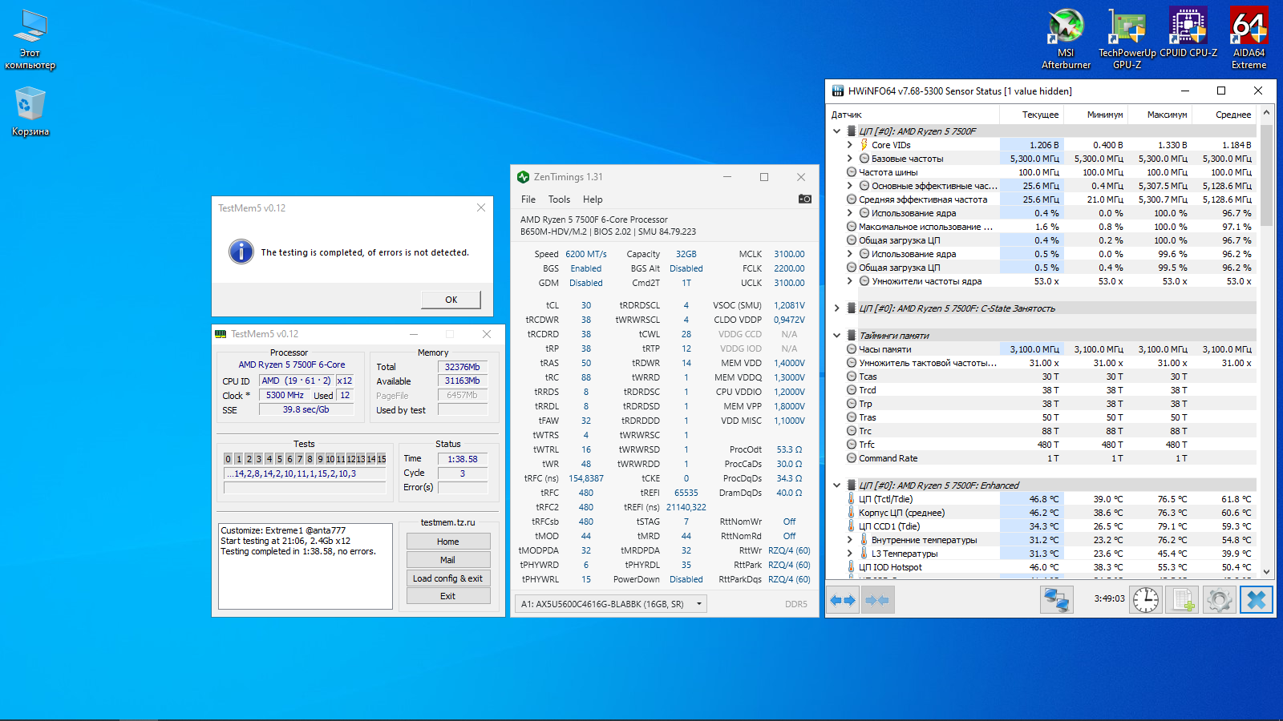Expand the Core VIDs row
Screen dimensions: 1283x721
coord(850,145)
